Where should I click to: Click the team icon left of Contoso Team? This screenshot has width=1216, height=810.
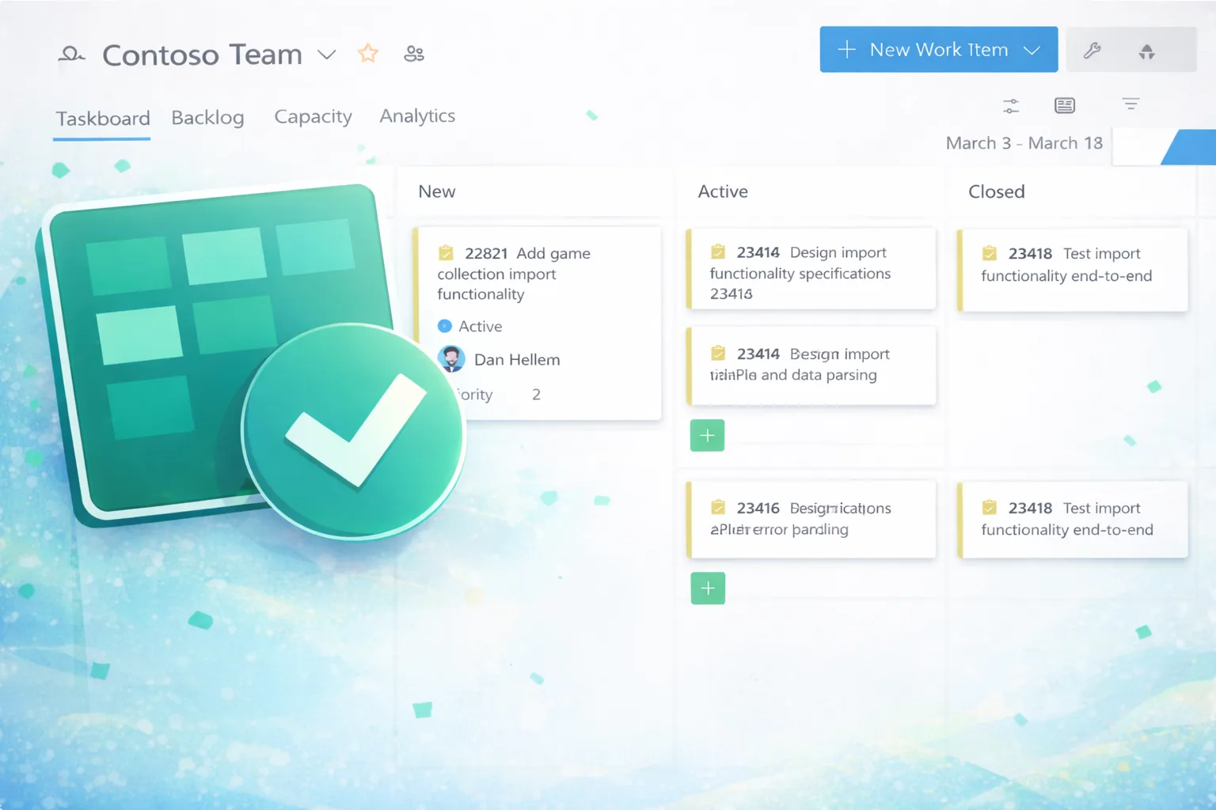coord(71,55)
